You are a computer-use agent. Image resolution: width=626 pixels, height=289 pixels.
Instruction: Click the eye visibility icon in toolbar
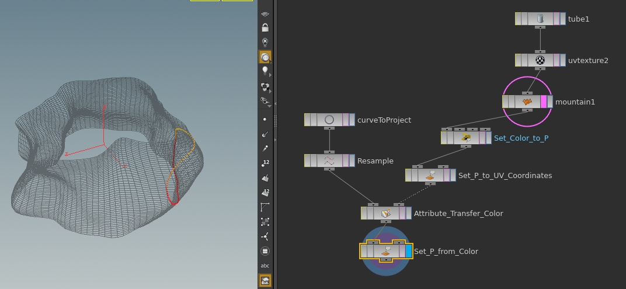click(265, 100)
